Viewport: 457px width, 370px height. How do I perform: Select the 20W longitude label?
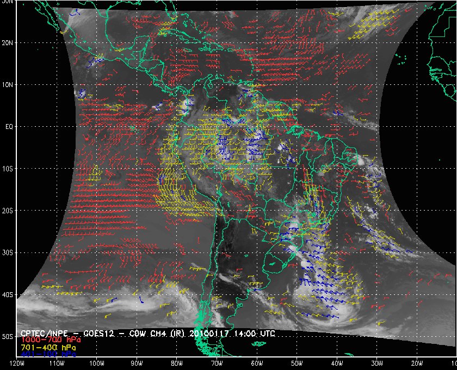417,363
